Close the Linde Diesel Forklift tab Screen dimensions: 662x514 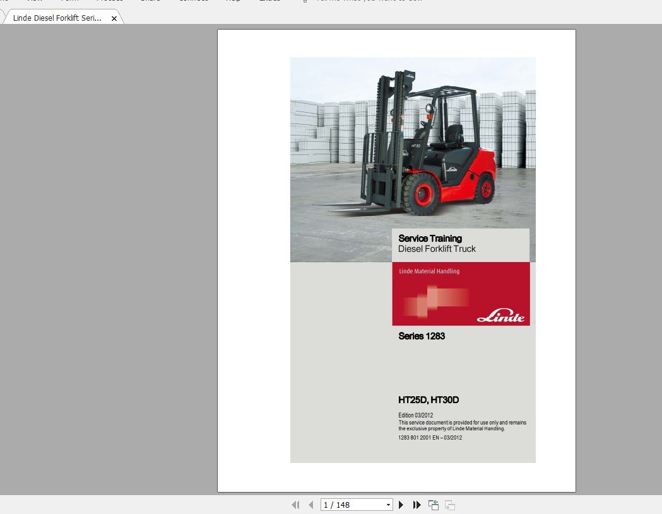pos(114,18)
